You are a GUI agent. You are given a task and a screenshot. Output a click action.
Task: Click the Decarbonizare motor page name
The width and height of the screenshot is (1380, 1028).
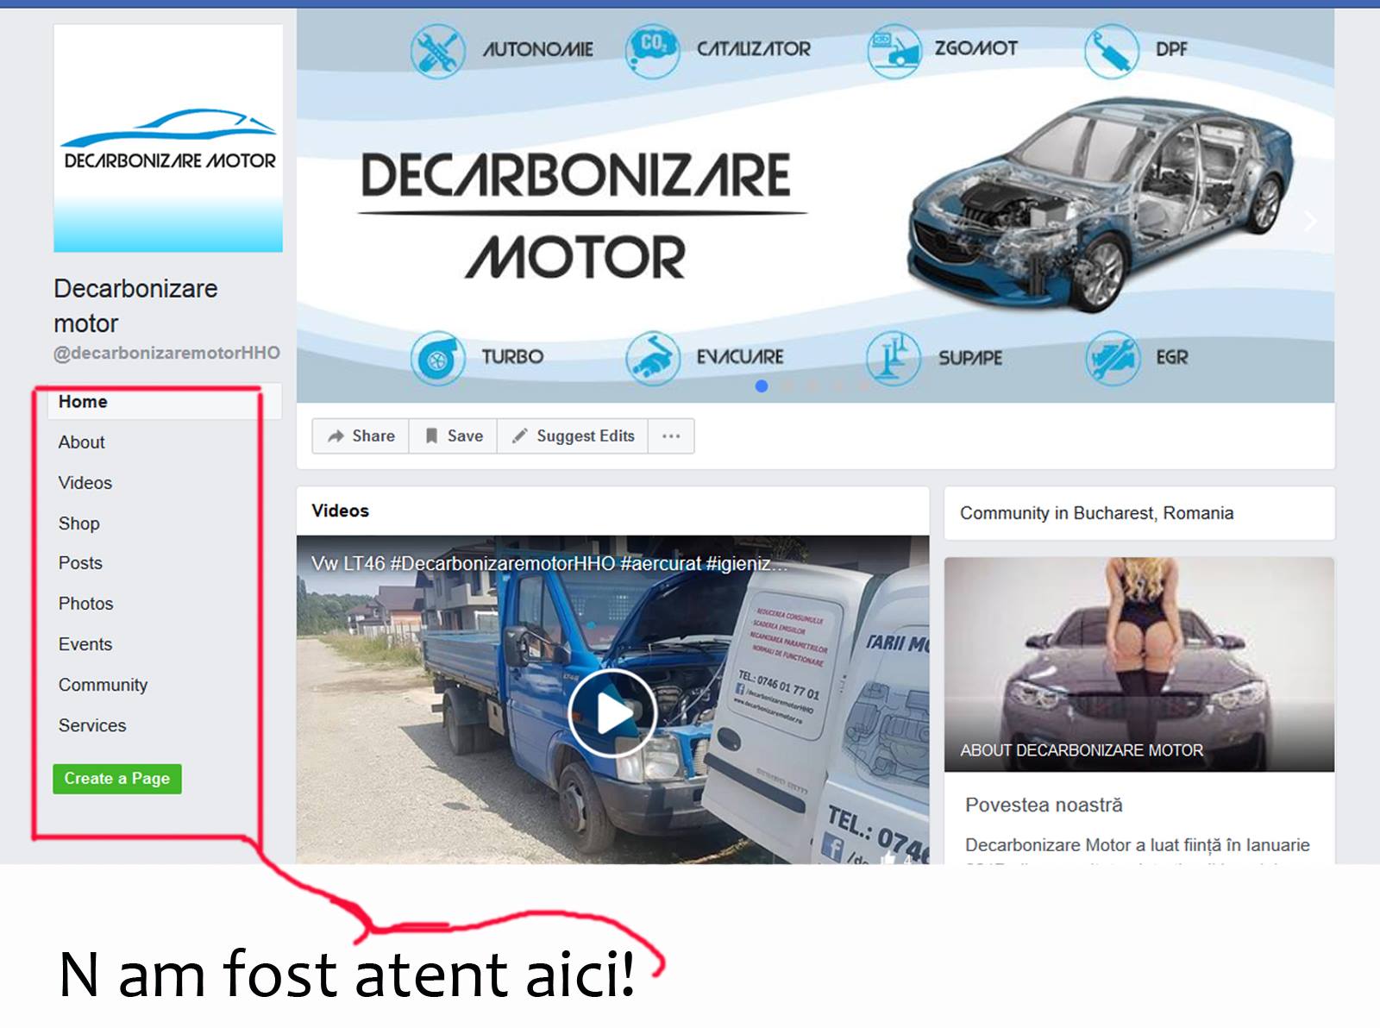point(135,305)
